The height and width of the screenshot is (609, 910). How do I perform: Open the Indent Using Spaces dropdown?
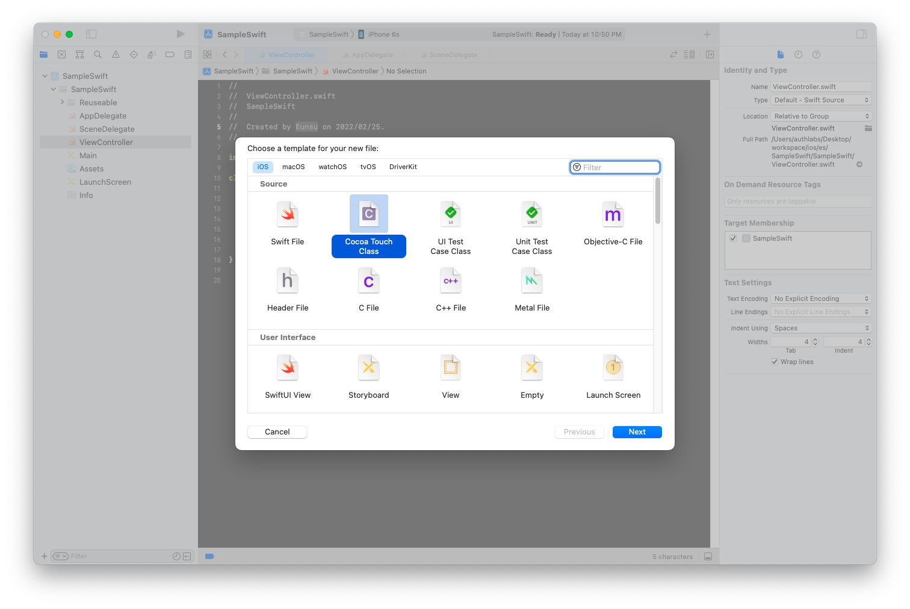point(822,328)
